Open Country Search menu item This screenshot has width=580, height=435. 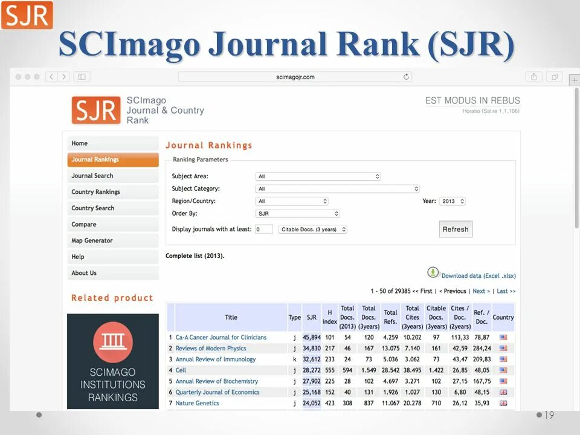[113, 208]
